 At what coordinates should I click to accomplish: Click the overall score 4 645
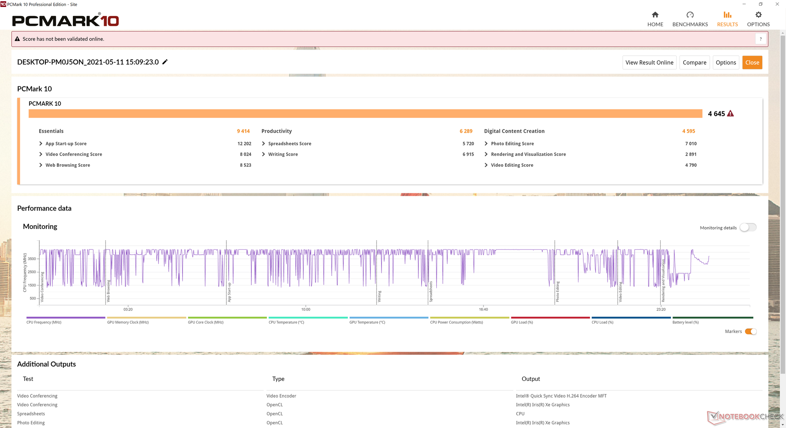click(x=716, y=113)
